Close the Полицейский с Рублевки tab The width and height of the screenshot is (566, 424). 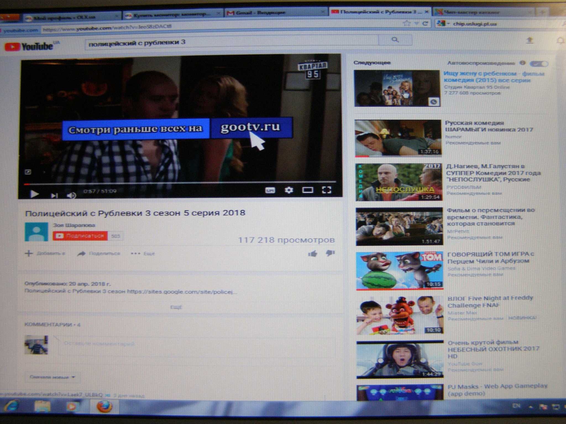click(426, 12)
